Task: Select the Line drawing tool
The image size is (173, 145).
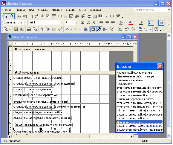Action: tap(106, 16)
